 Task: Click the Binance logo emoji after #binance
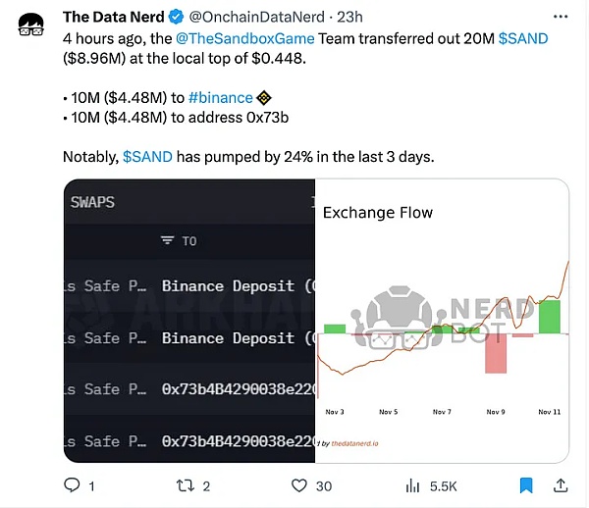[262, 97]
